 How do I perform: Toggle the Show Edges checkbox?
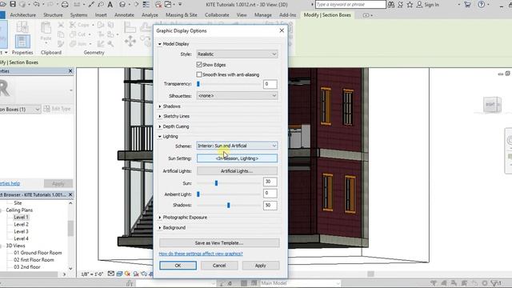[199, 64]
